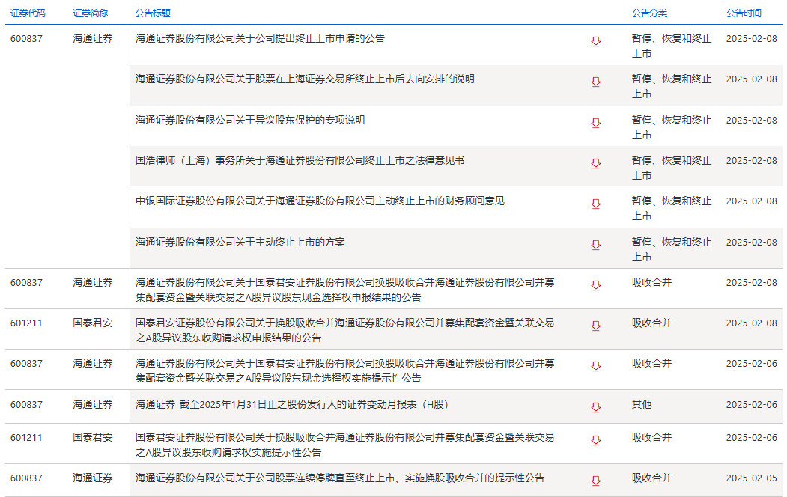The width and height of the screenshot is (787, 497).
Task: Download the 终止上市申请 announcement PDF
Action: [596, 41]
